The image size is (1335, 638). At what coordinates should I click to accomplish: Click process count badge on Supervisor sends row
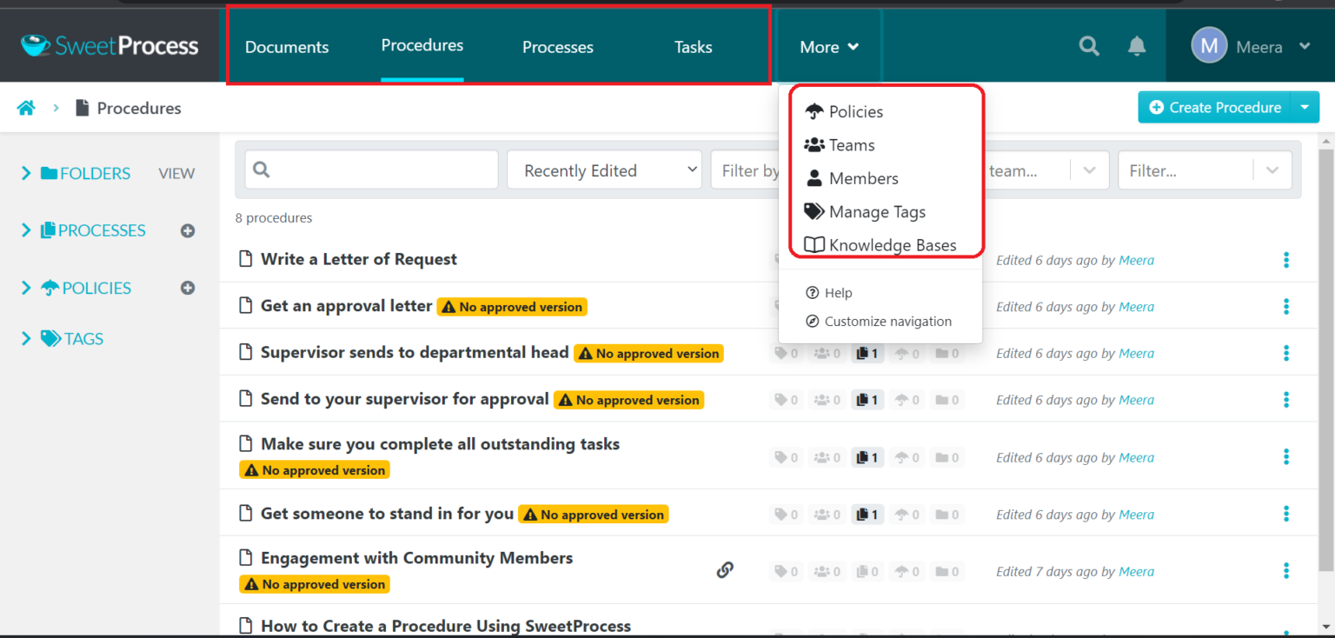point(867,354)
